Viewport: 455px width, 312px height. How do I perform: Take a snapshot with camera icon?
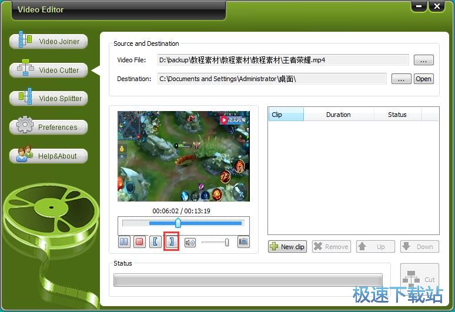(x=243, y=242)
